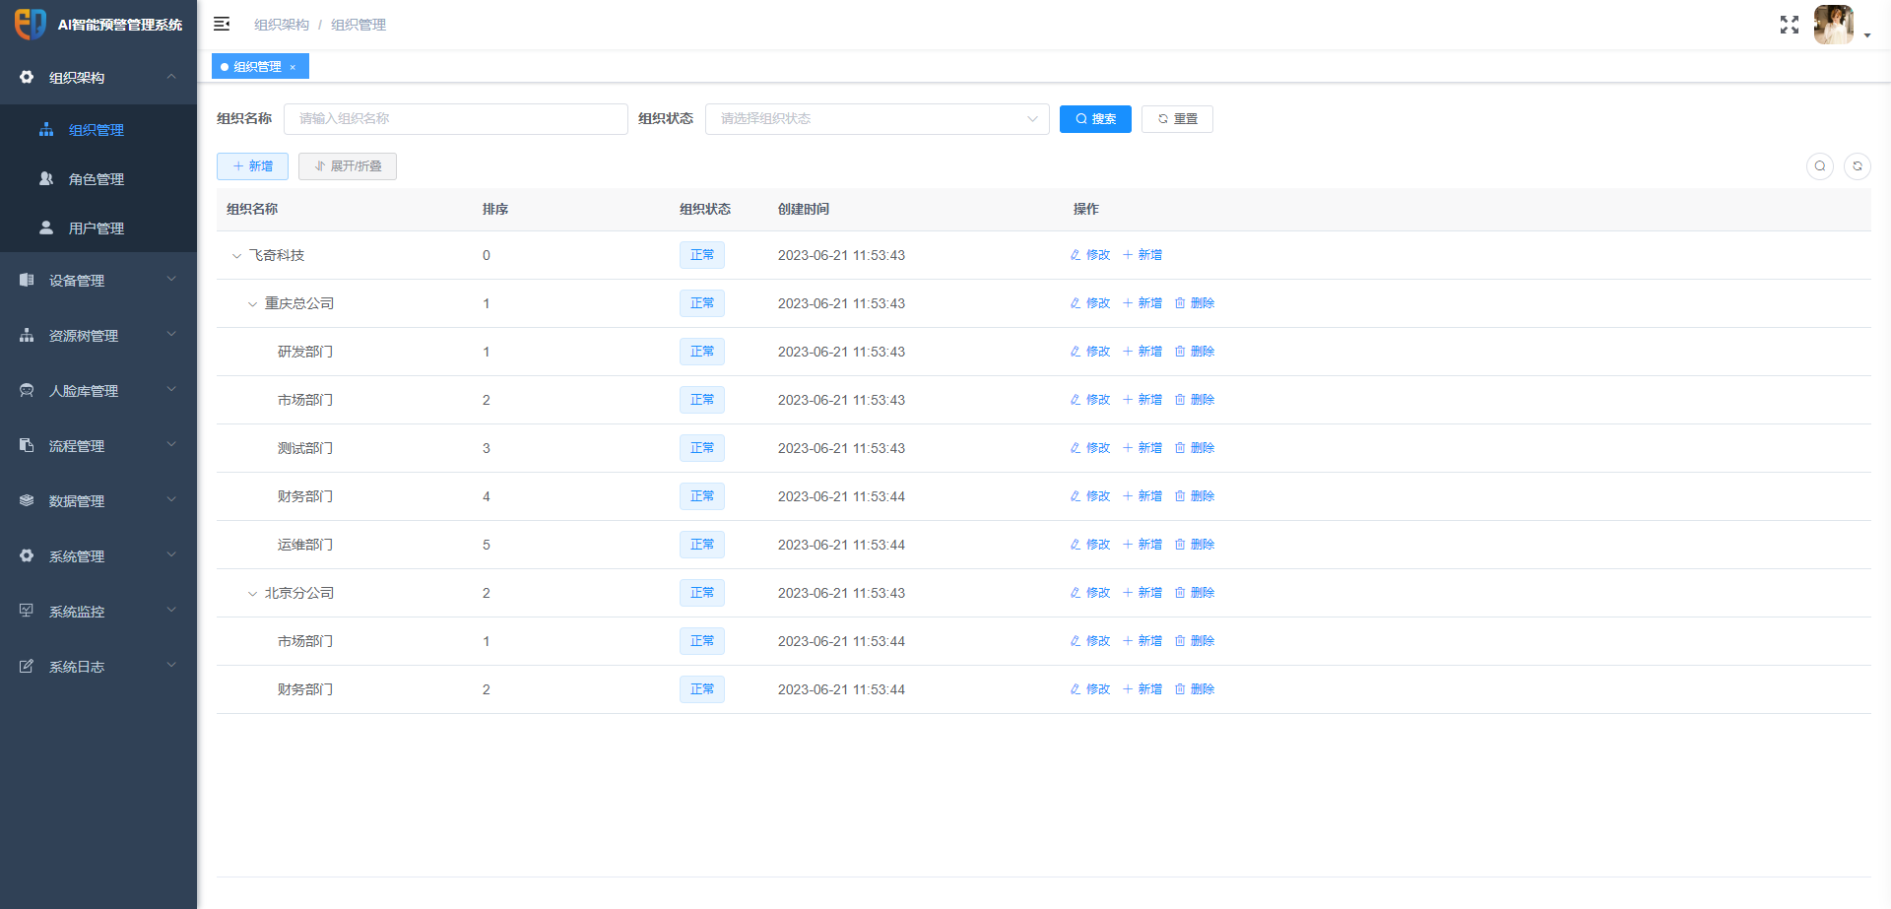1891x909 pixels.
Task: Expand the 数据管理 sidebar menu
Action: 98,501
